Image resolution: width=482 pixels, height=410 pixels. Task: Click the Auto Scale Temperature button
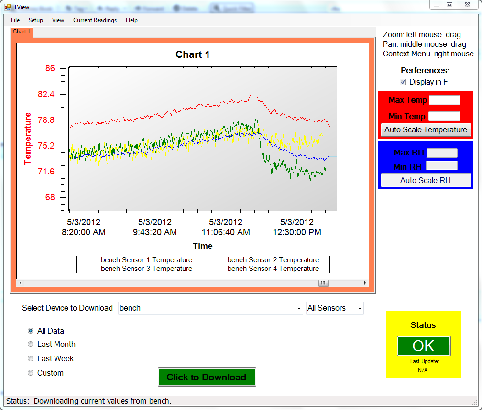pos(426,129)
